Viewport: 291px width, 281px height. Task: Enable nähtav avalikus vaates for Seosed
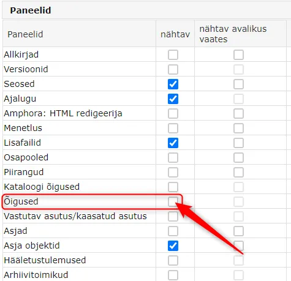238,84
